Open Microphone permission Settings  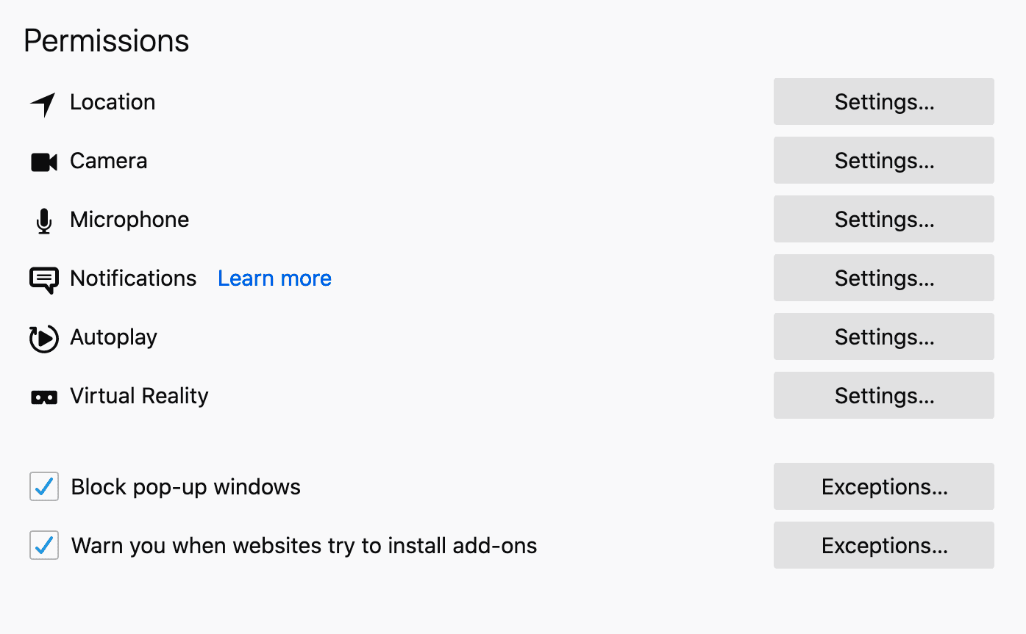click(x=884, y=219)
